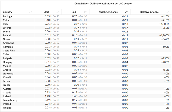The width and height of the screenshot is (172, 112).
Task: Select the Iceland row name
Action: click(x=7, y=96)
